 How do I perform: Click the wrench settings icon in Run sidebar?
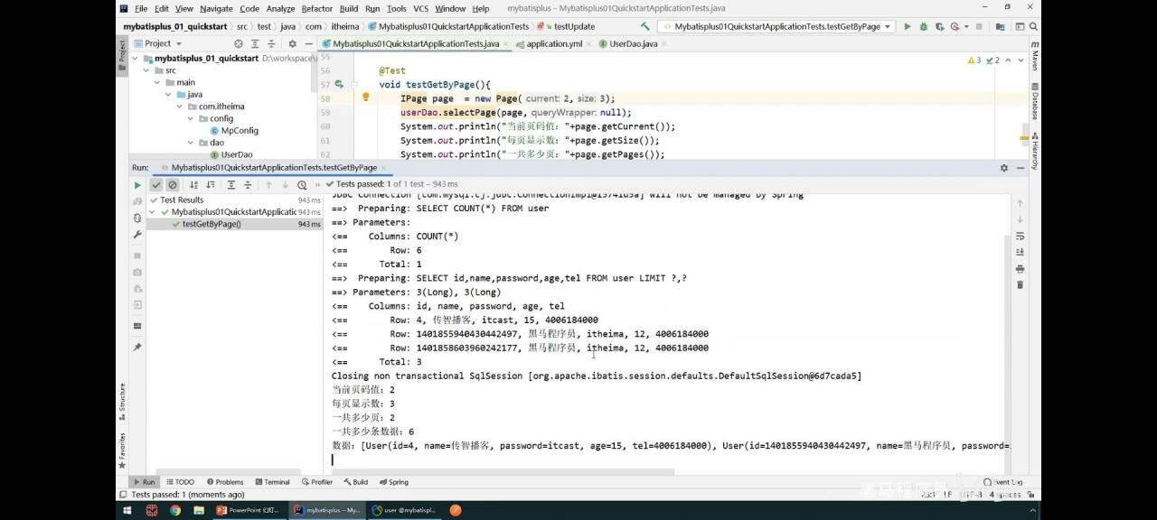point(137,234)
